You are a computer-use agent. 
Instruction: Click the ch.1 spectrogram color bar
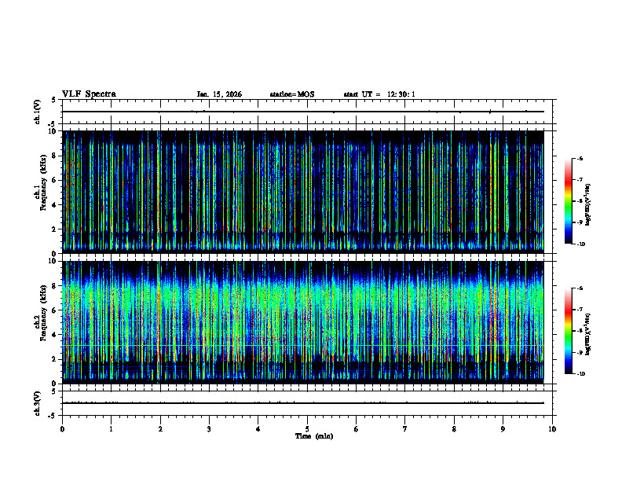point(568,201)
